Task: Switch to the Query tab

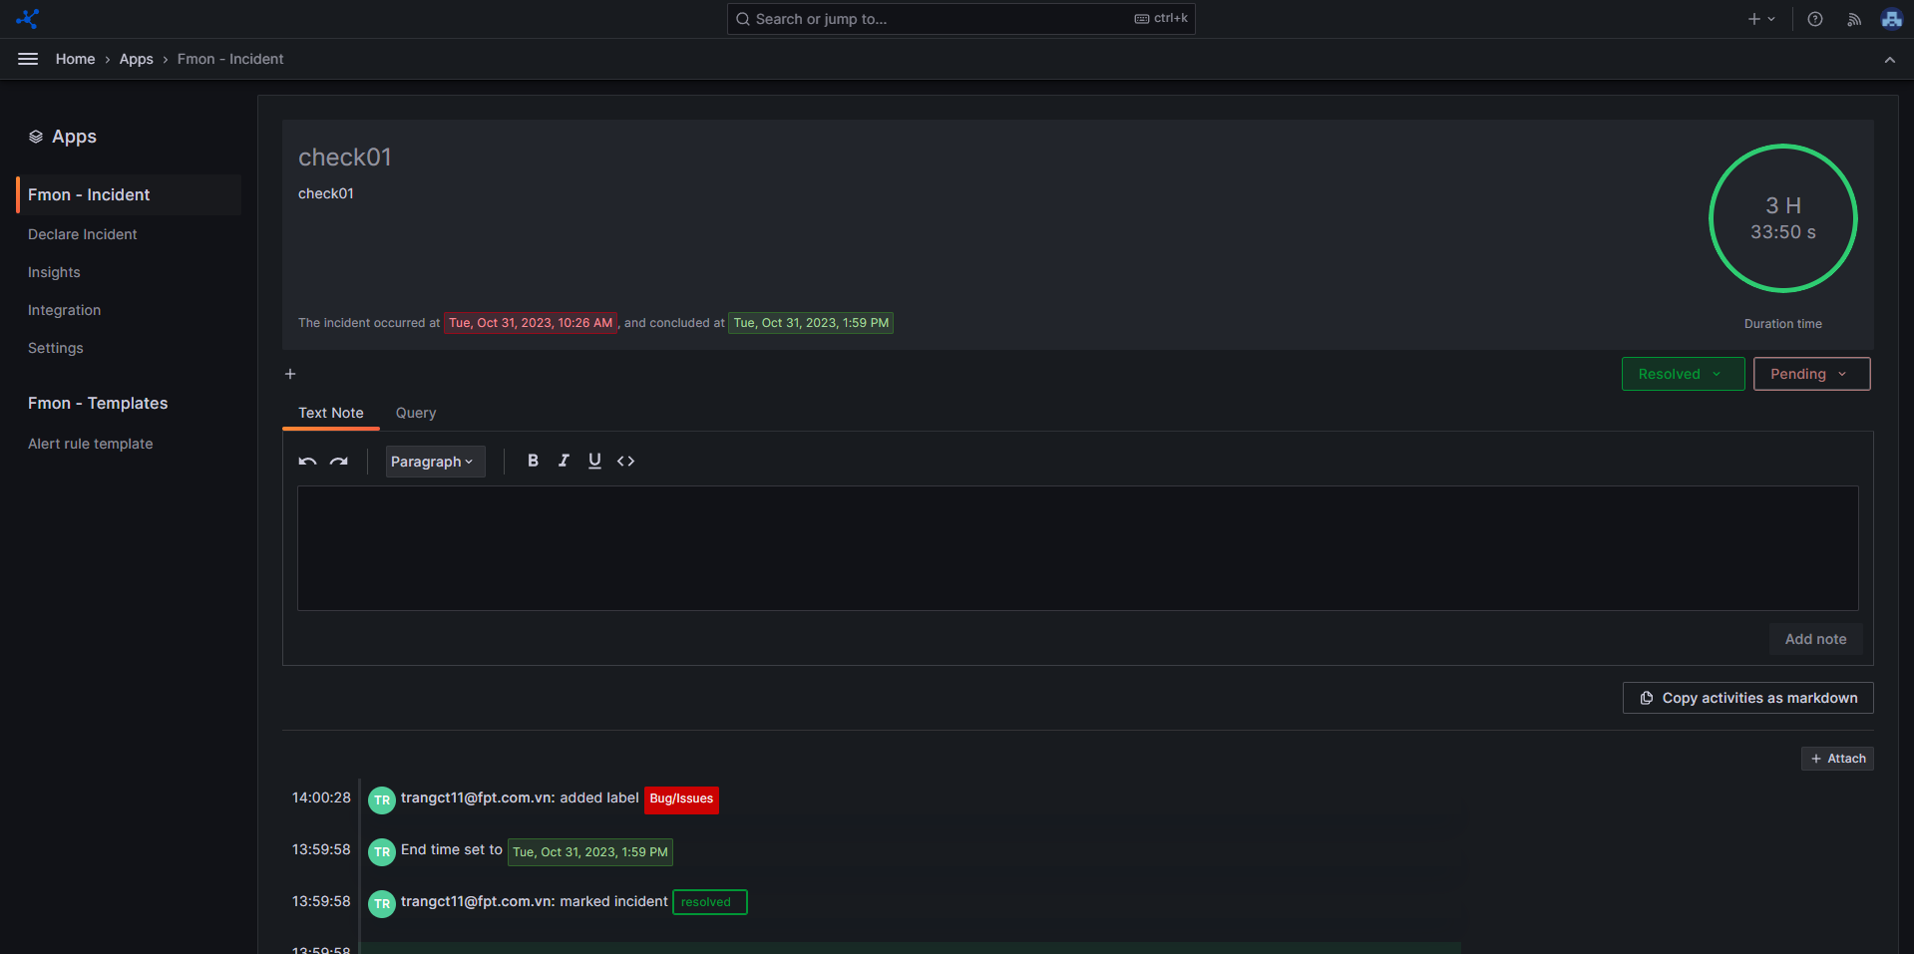Action: (415, 413)
